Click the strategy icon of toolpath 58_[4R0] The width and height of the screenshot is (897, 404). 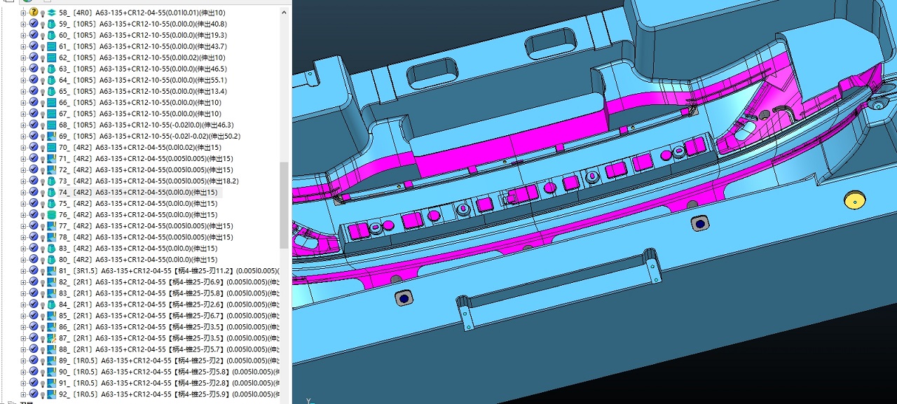tap(51, 13)
